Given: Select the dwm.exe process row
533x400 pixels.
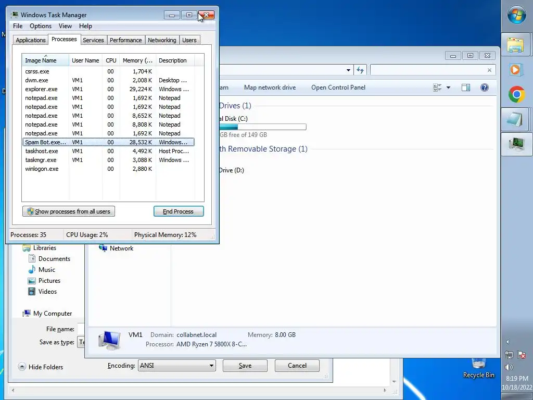Looking at the screenshot, I should tap(108, 80).
